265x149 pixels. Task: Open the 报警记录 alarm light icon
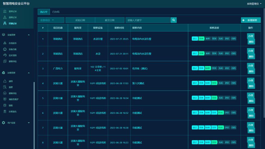point(5,11)
